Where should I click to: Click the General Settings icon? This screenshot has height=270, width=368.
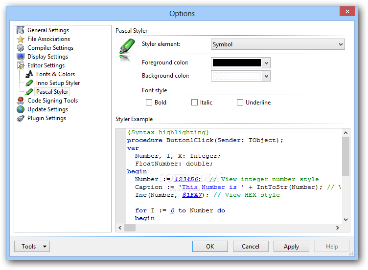[21, 30]
